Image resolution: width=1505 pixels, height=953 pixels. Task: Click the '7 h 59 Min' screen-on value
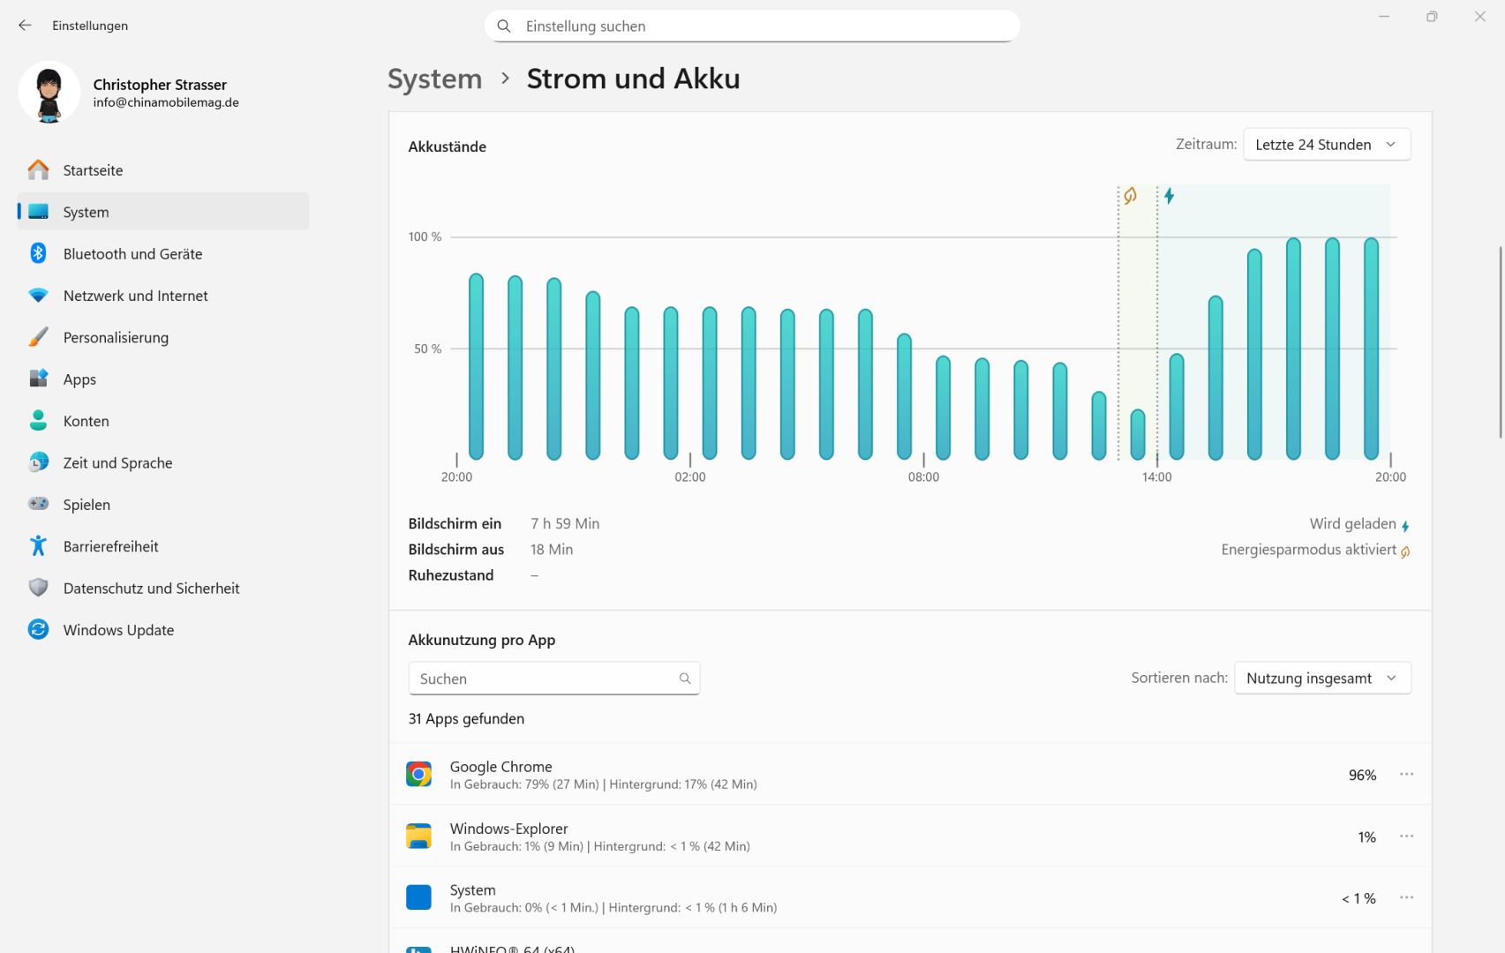(565, 523)
